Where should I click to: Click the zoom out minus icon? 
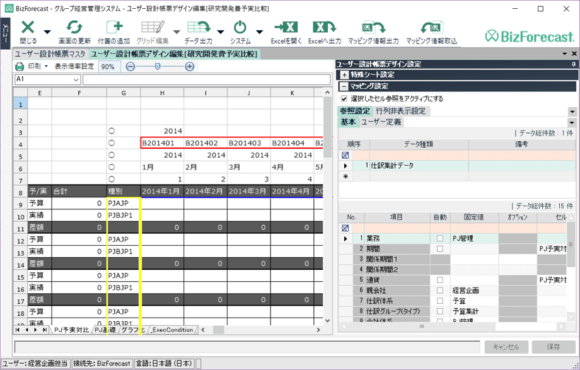click(x=130, y=67)
